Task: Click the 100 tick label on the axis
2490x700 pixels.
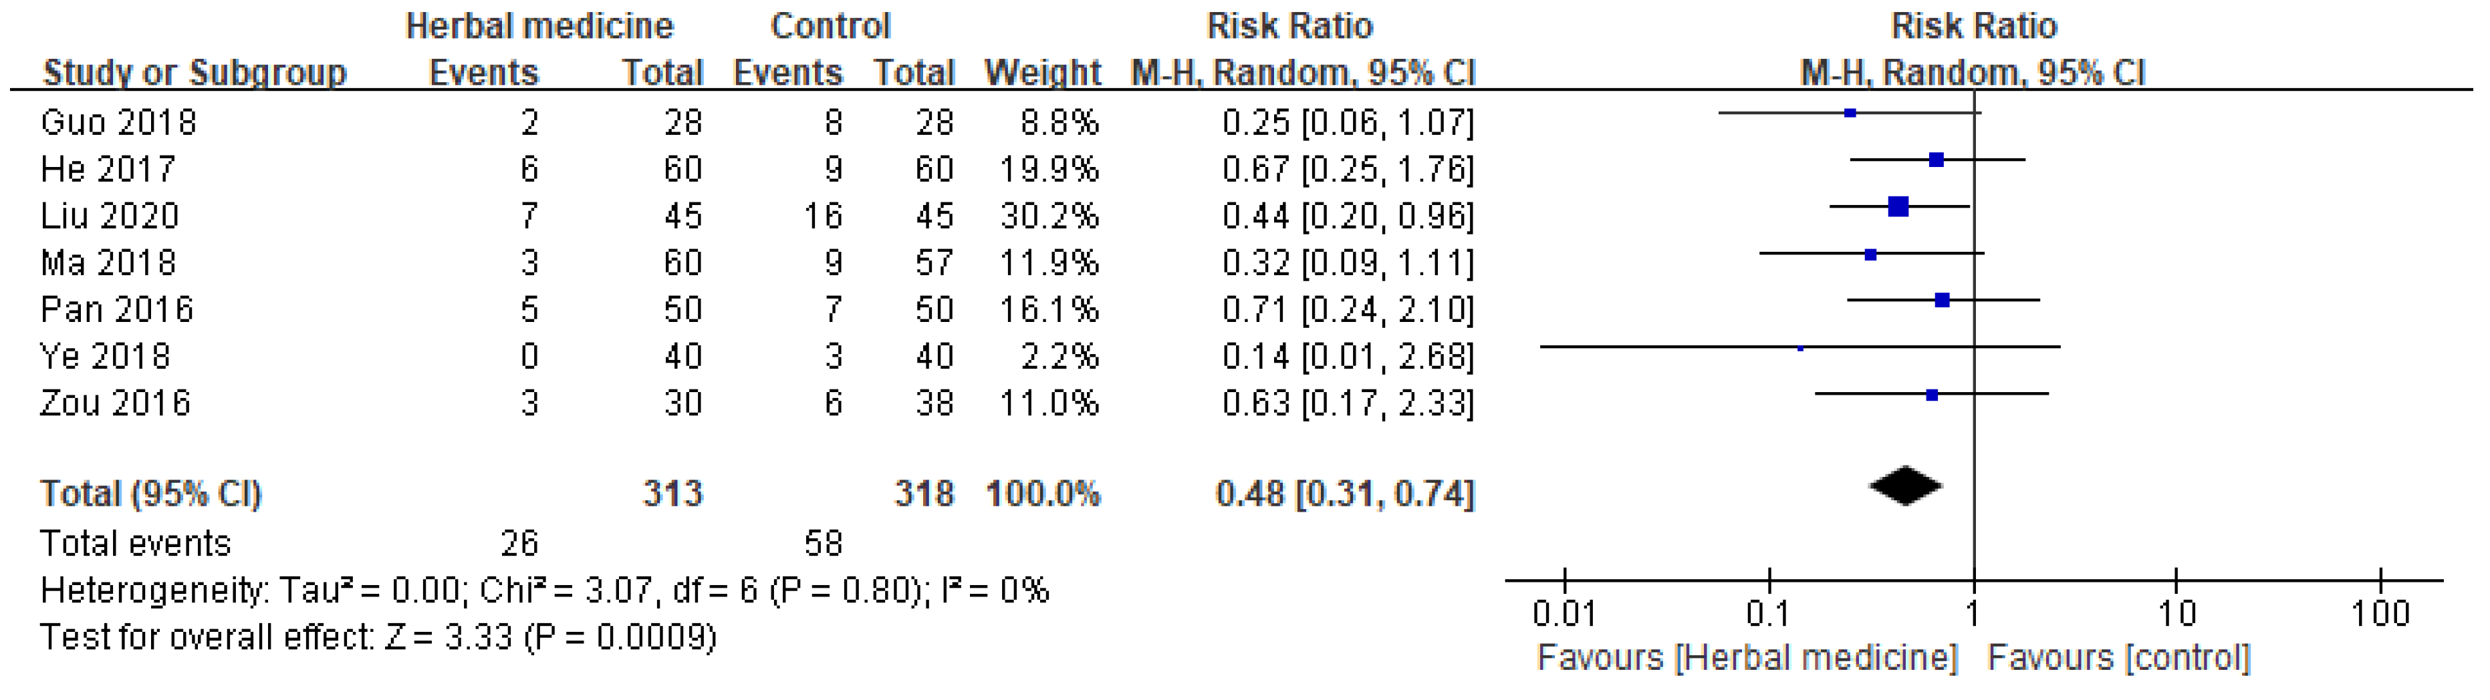Action: coord(2380,613)
